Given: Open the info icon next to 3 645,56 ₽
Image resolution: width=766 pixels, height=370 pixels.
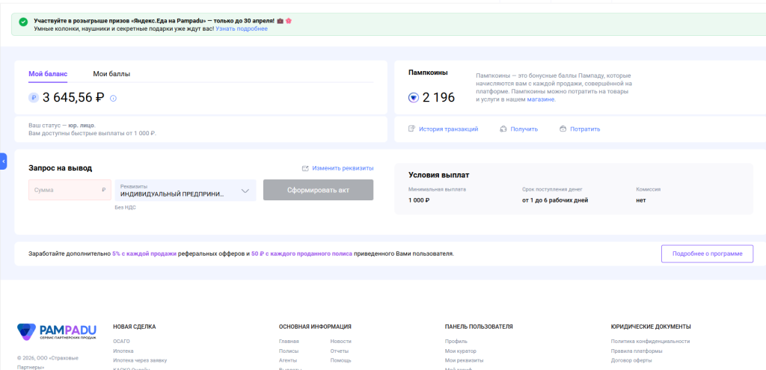Looking at the screenshot, I should [114, 98].
